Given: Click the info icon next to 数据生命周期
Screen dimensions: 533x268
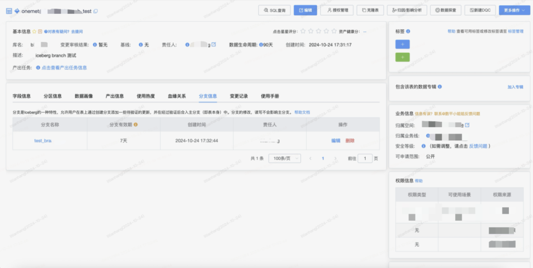Looking at the screenshot, I should coord(261,45).
